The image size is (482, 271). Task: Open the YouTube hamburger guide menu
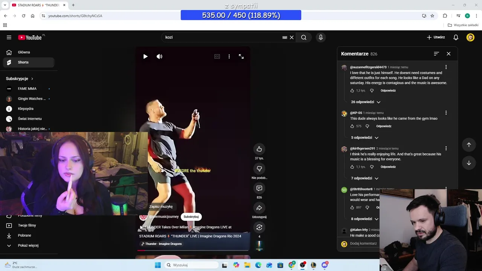(9, 37)
